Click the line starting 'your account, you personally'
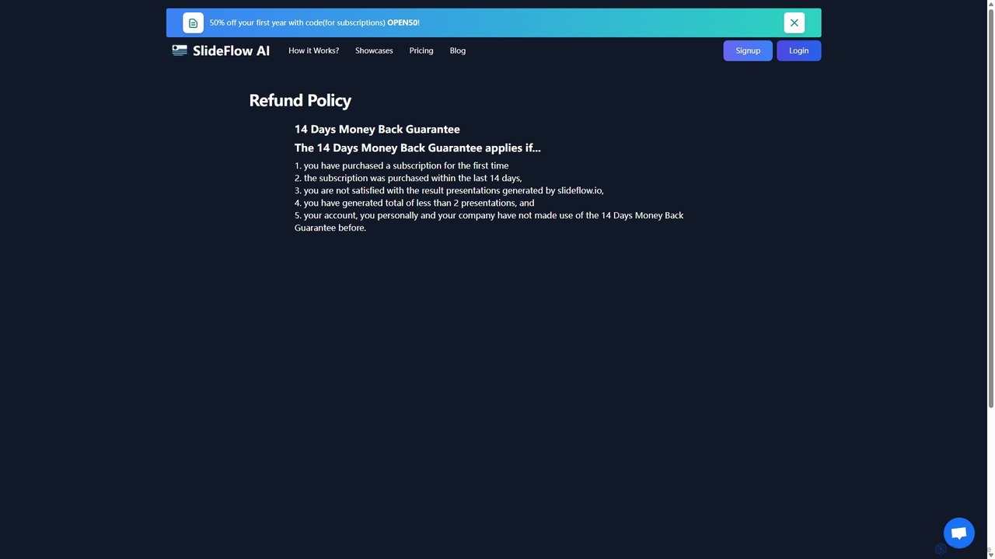This screenshot has height=559, width=995. click(489, 221)
